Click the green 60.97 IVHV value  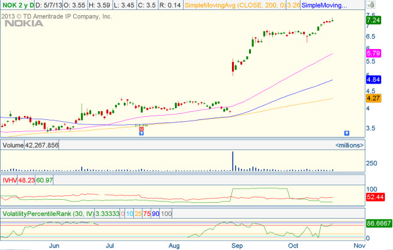click(45, 180)
